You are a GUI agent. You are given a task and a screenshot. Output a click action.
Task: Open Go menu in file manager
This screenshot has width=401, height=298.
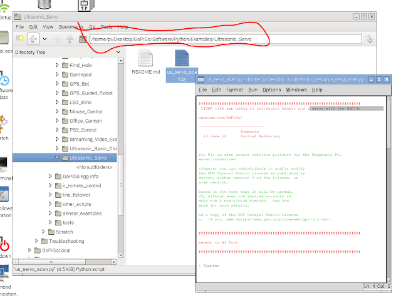click(92, 27)
